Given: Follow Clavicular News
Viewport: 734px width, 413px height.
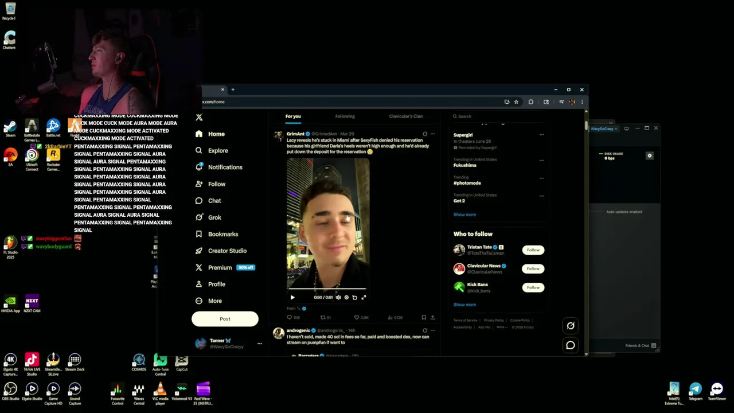Looking at the screenshot, I should pyautogui.click(x=533, y=268).
